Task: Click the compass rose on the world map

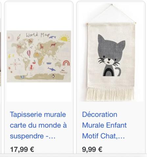Action: pos(15,64)
